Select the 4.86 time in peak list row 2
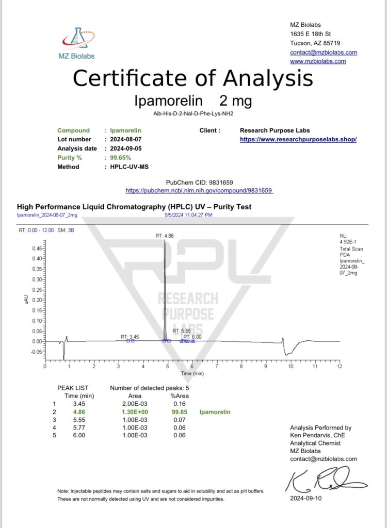Image resolution: width=387 pixels, height=528 pixels. pyautogui.click(x=79, y=412)
